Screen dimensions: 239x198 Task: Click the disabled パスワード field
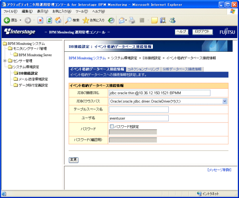(x=133, y=132)
